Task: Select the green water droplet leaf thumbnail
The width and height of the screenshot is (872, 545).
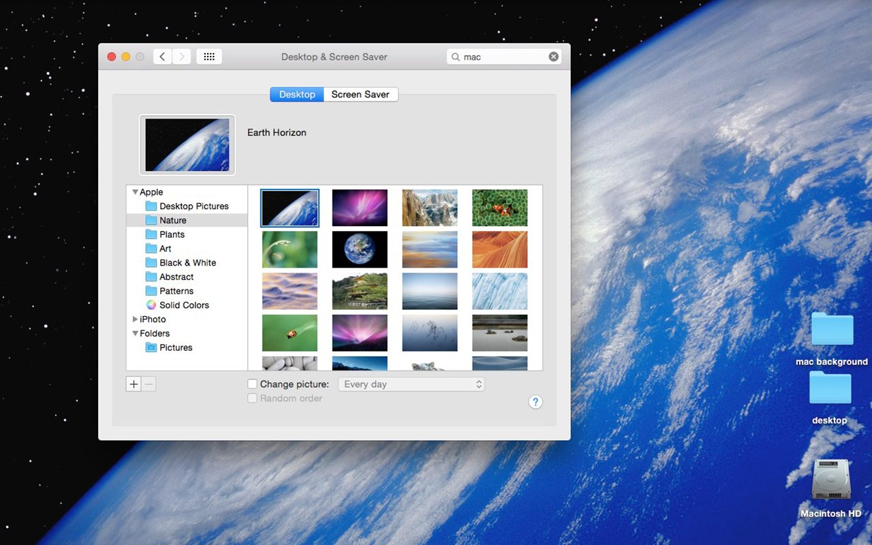Action: (x=290, y=249)
